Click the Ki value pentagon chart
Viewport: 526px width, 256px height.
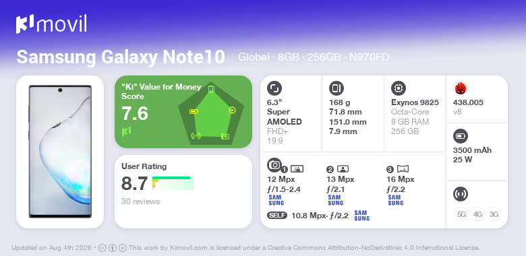coord(211,113)
